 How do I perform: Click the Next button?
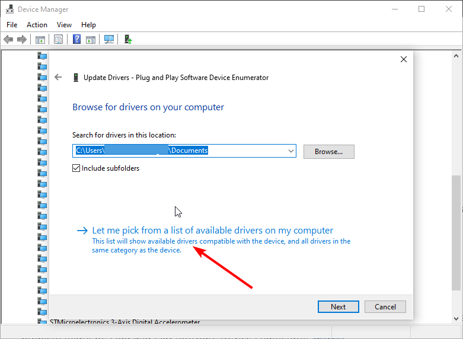[x=338, y=307]
